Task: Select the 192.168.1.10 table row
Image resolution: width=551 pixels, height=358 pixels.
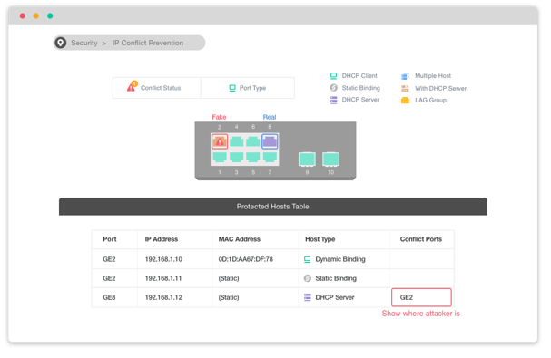Action: [x=273, y=259]
